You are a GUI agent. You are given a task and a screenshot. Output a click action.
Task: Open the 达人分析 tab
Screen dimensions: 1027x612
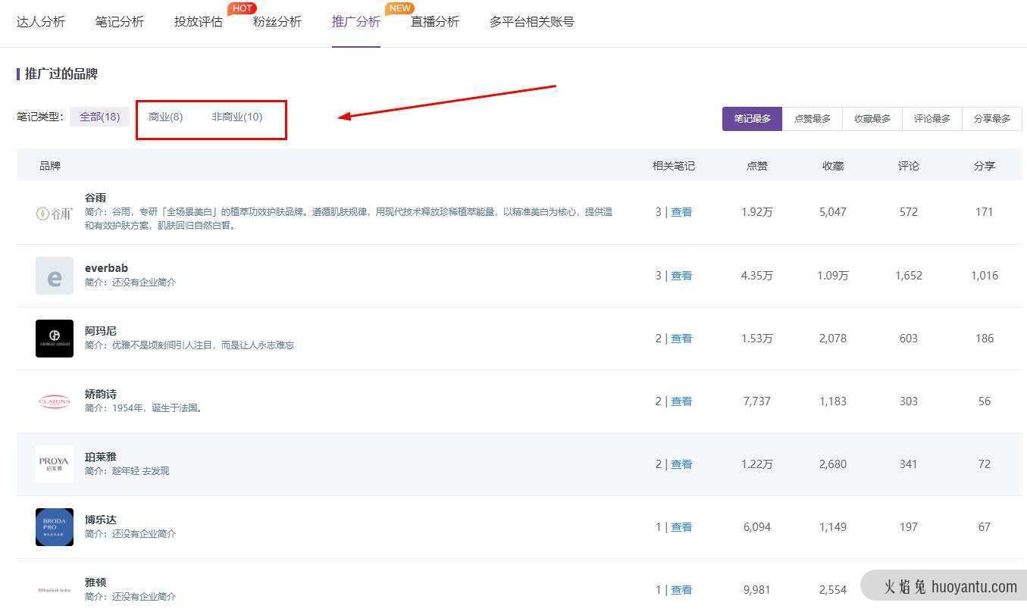[x=41, y=21]
